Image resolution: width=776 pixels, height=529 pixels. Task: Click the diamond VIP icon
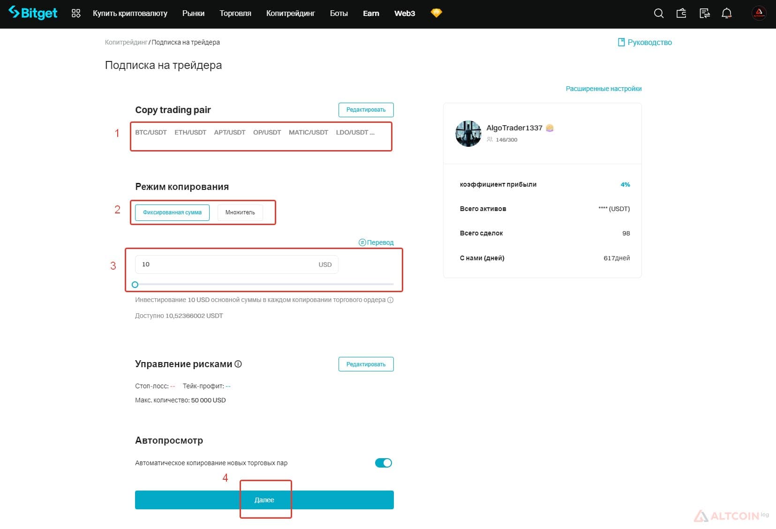tap(436, 13)
